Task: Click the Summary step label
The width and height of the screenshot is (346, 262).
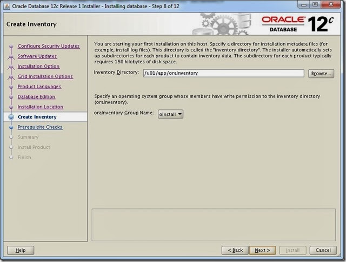Action: click(x=28, y=137)
